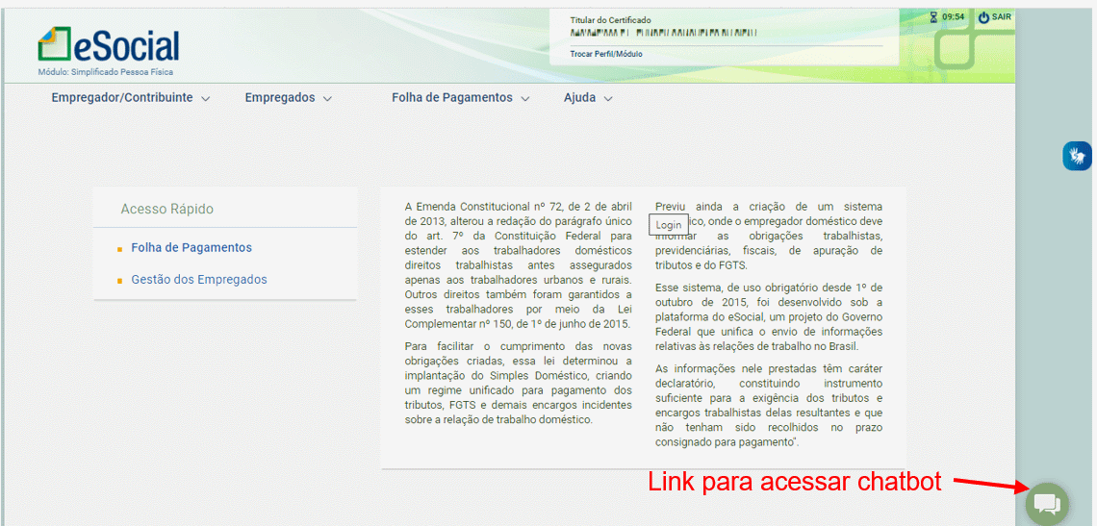Viewport: 1097px width, 526px height.
Task: Click paragraph starting 'Para facilitar o cumprimento'
Action: [x=518, y=383]
